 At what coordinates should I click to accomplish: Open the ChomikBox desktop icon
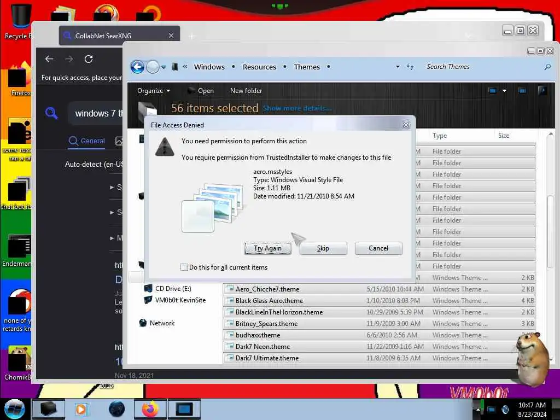(18, 363)
